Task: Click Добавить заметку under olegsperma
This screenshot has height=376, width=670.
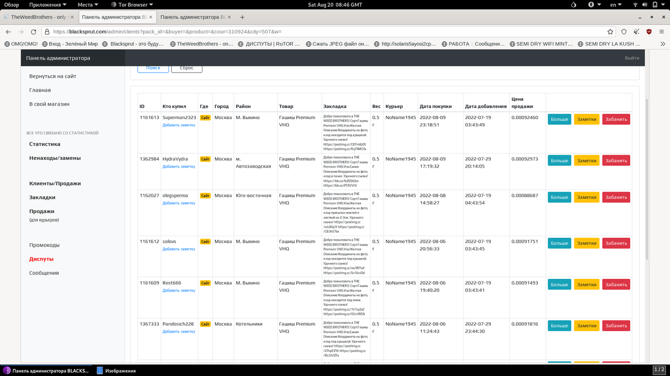Action: click(x=178, y=203)
